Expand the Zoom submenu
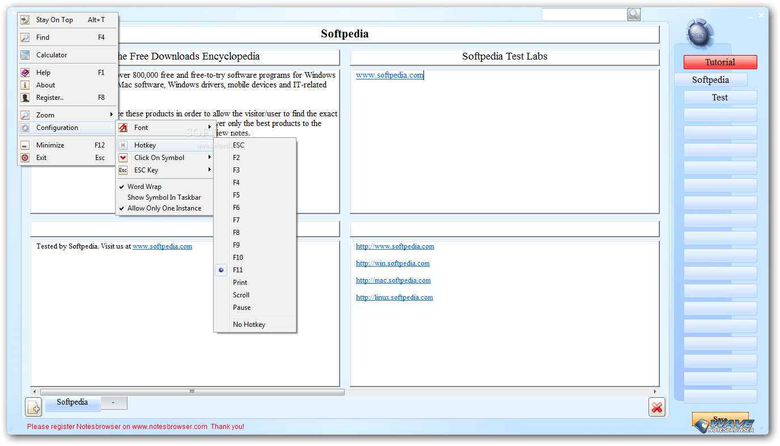Image resolution: width=780 pixels, height=446 pixels. point(67,115)
